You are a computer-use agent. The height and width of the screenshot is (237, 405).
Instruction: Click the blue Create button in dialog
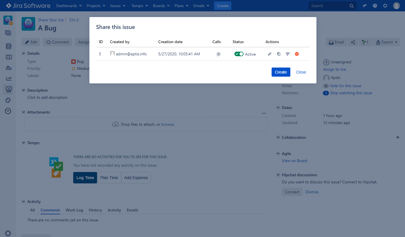point(281,72)
